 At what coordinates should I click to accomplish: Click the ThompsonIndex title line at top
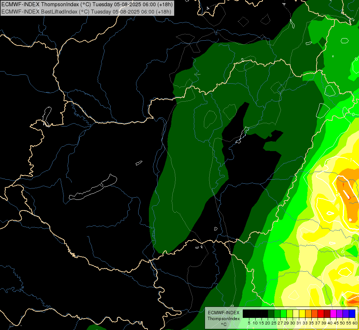click(87, 4)
